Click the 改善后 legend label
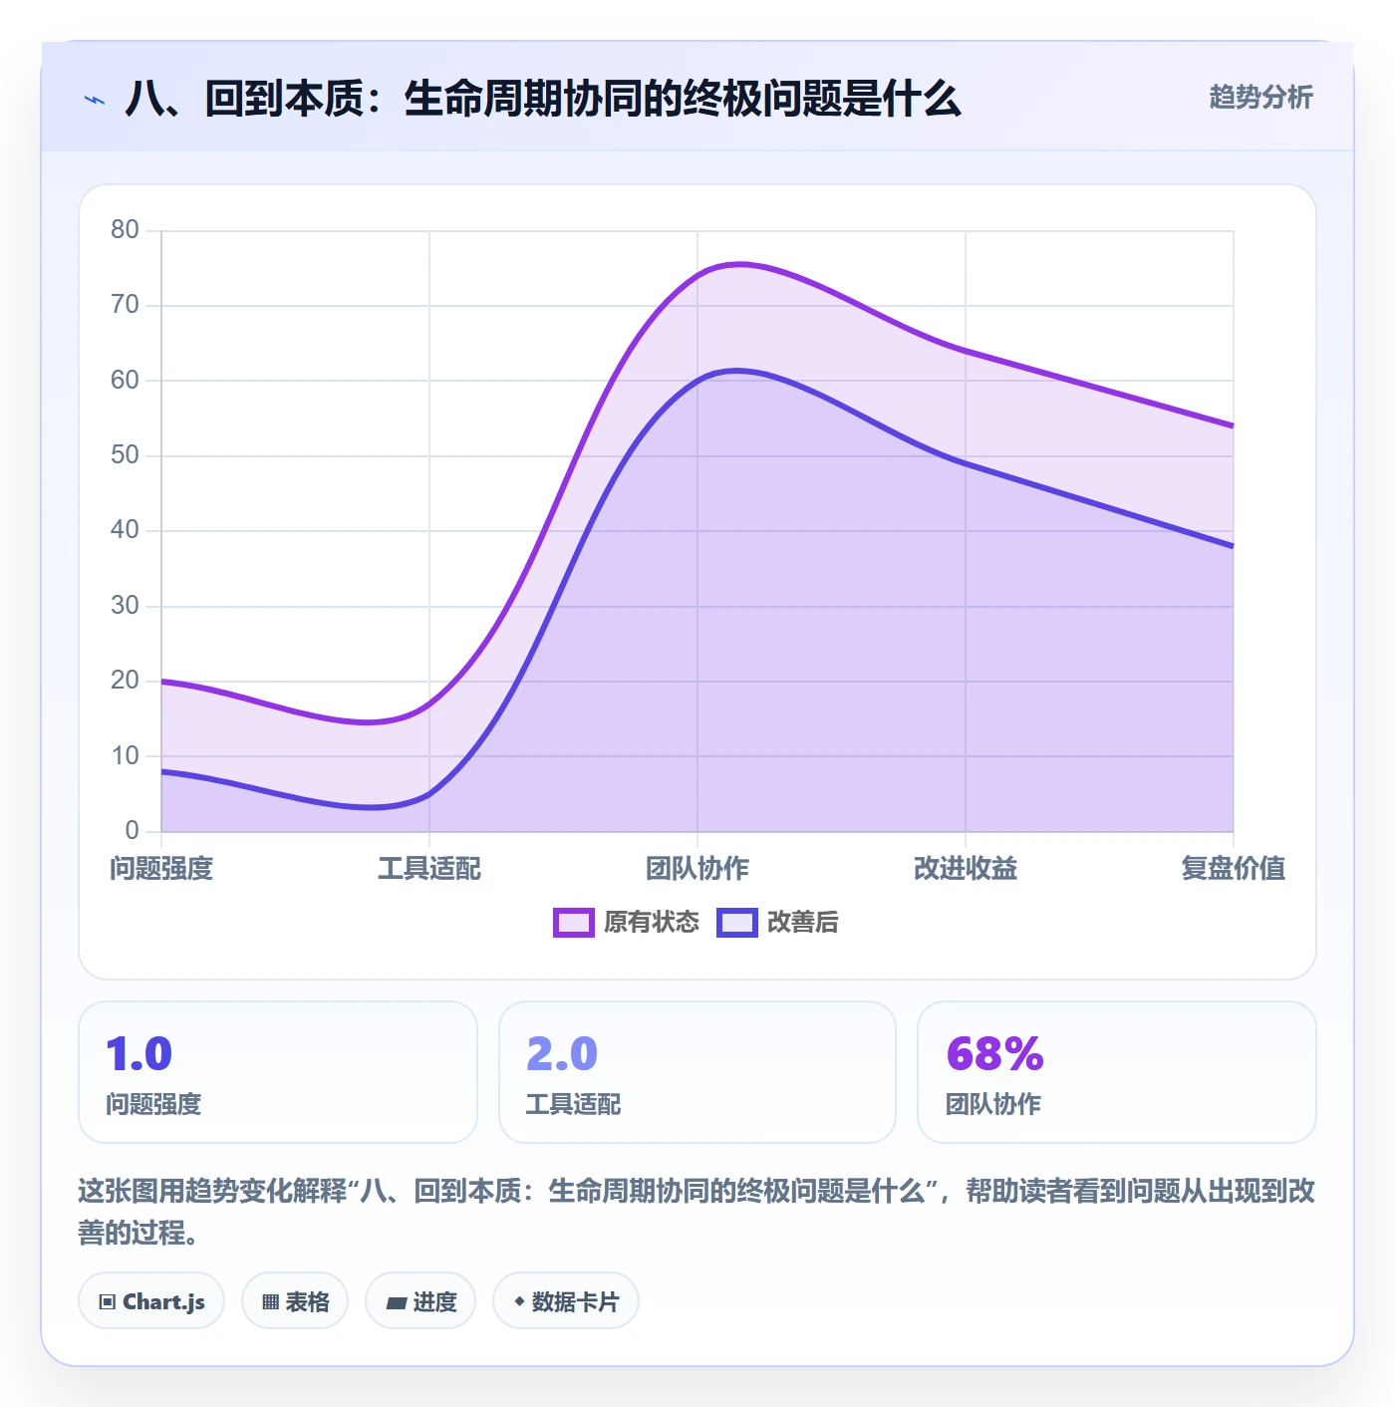The width and height of the screenshot is (1395, 1407). (x=802, y=923)
